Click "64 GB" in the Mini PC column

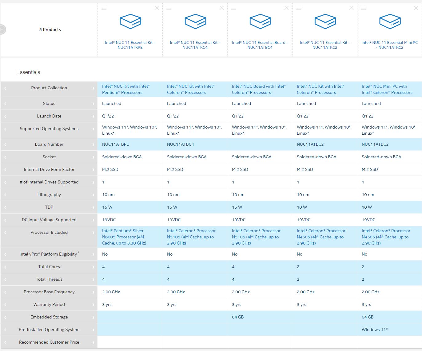click(x=368, y=317)
